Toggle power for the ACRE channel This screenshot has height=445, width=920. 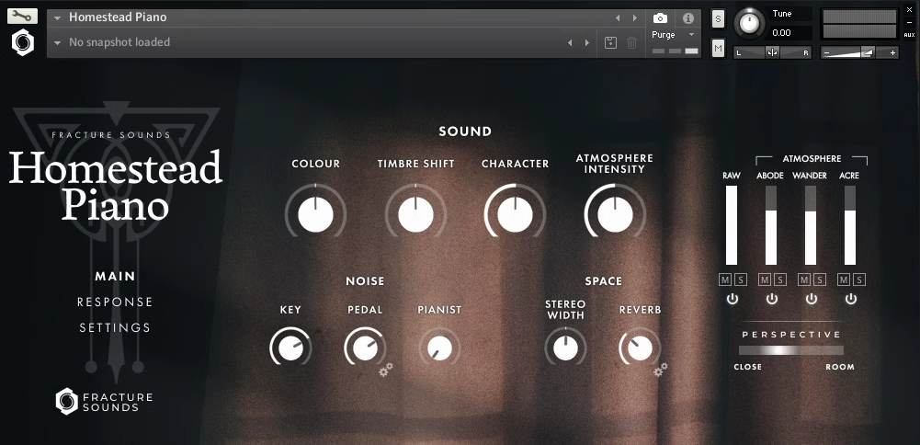tap(851, 299)
